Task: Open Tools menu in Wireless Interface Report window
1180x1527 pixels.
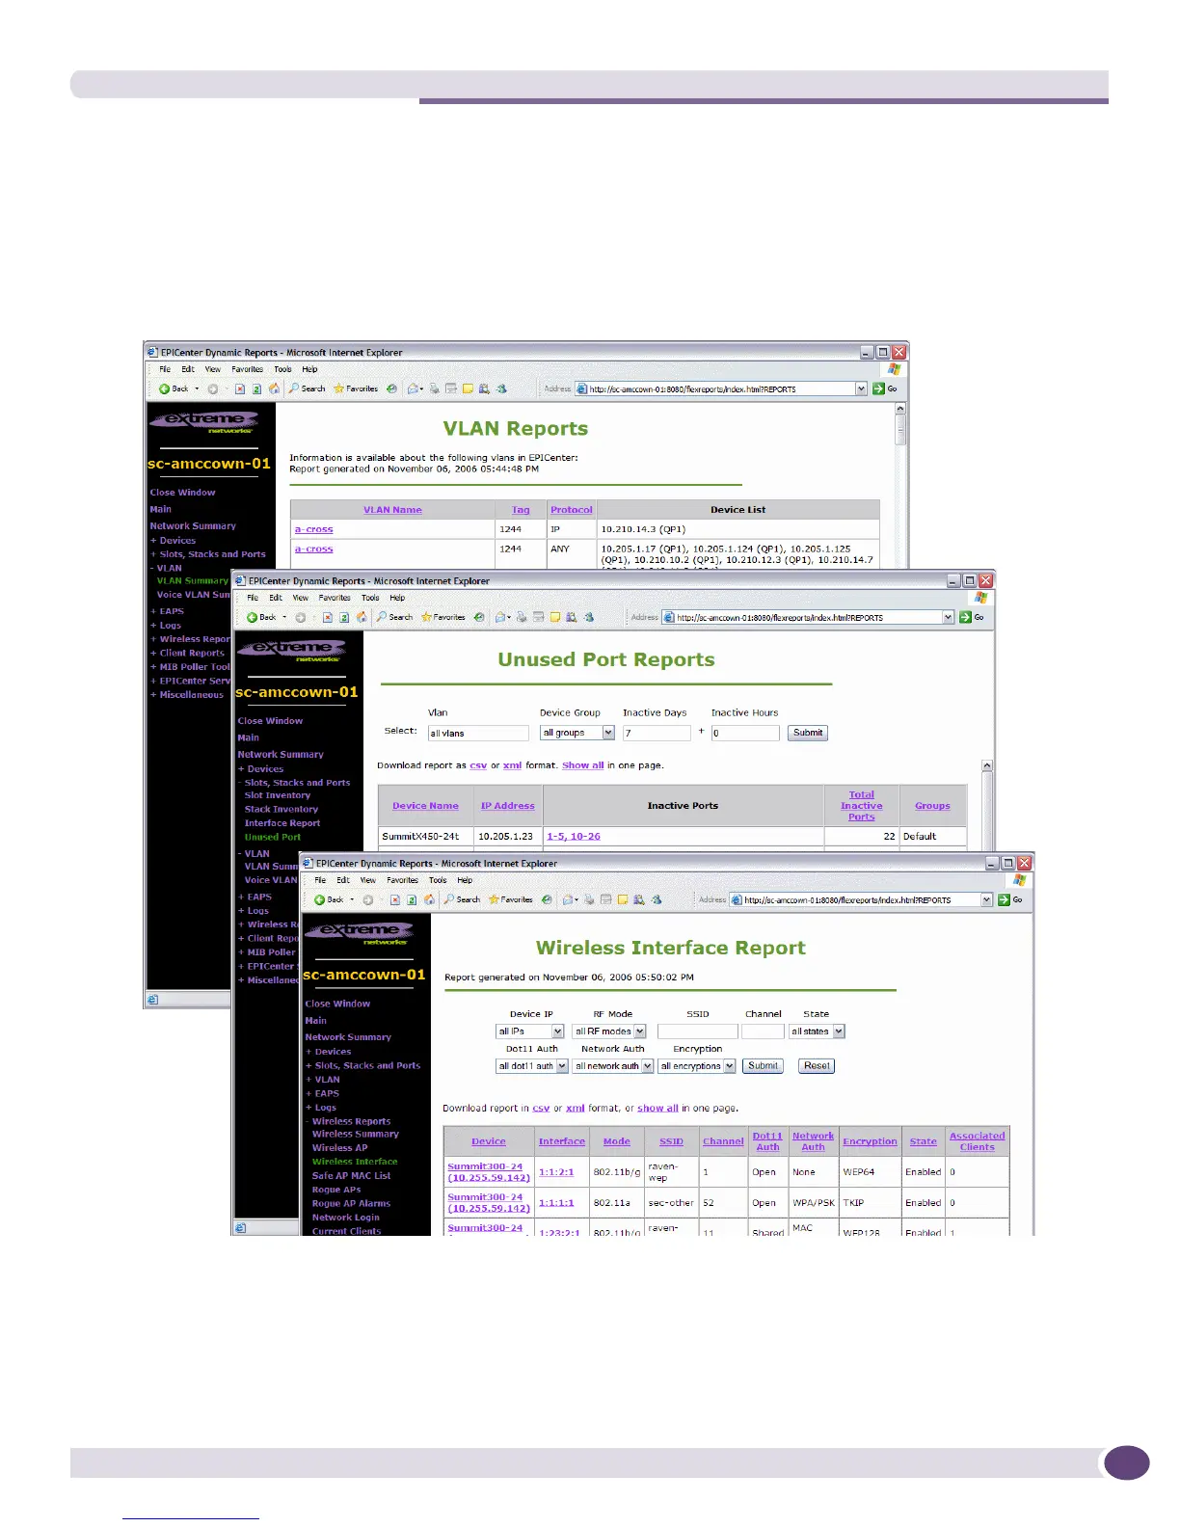Action: tap(438, 880)
